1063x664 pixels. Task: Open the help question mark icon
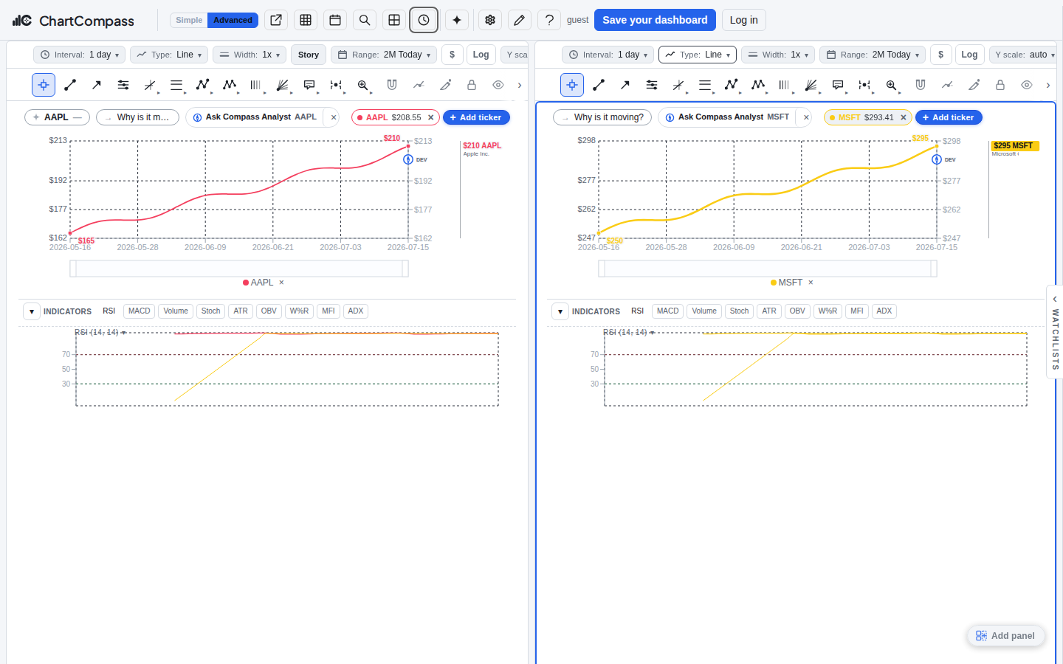pos(549,20)
